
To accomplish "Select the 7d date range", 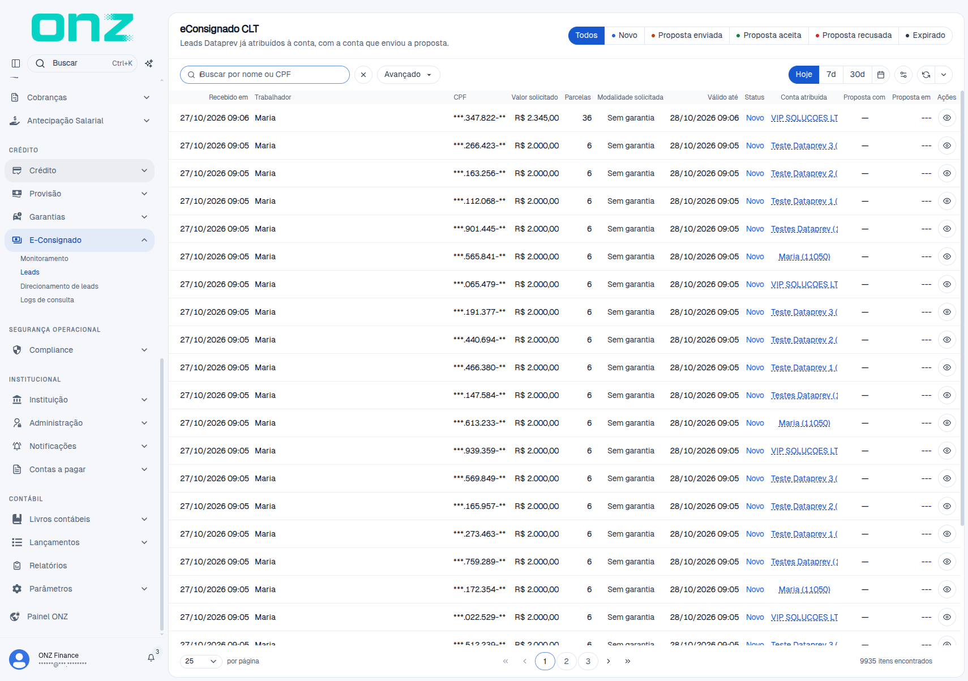I will (x=831, y=75).
